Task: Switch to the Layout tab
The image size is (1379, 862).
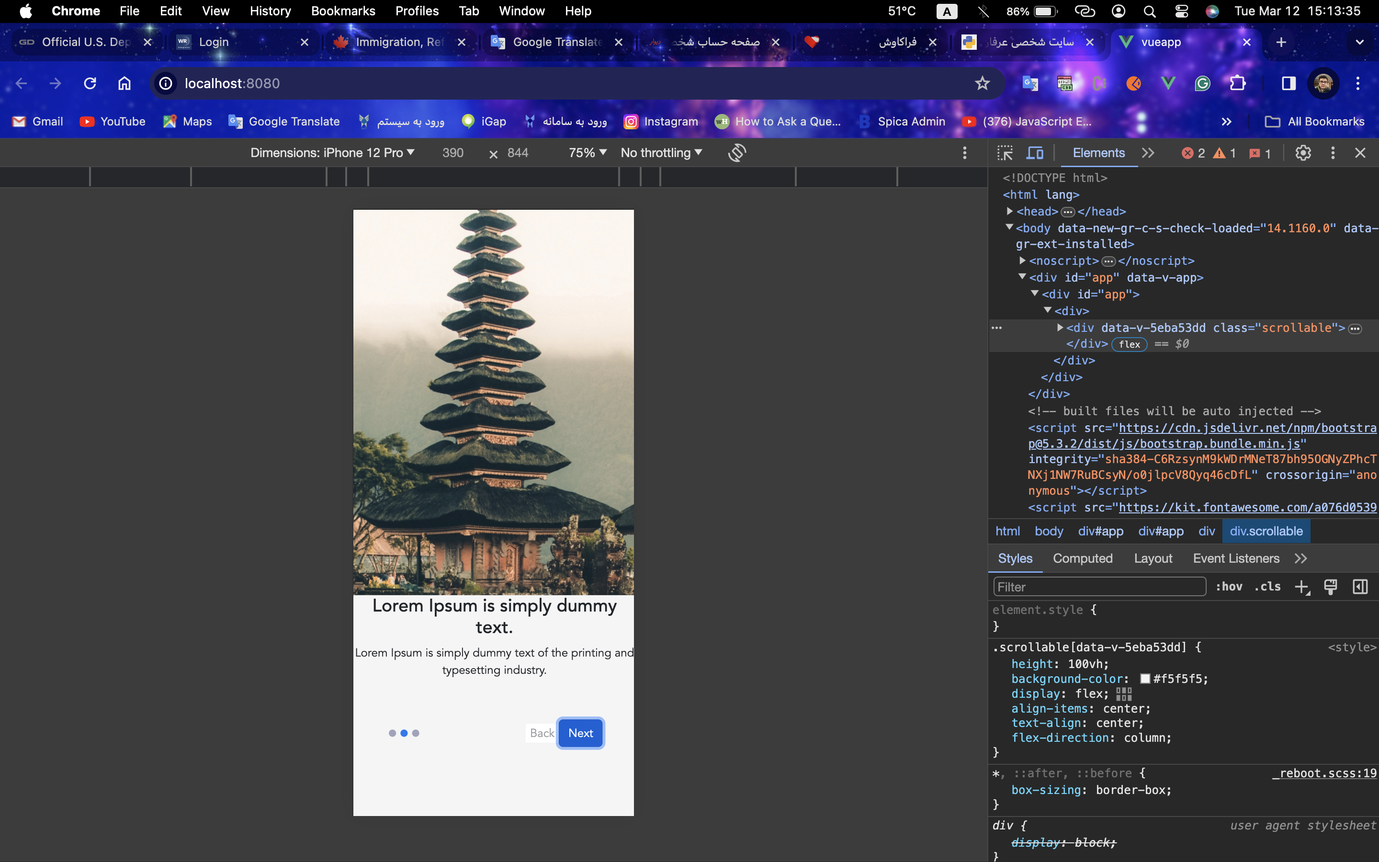Action: point(1153,558)
